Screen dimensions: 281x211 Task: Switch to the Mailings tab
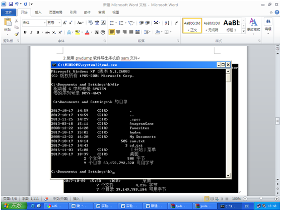pos(87,13)
